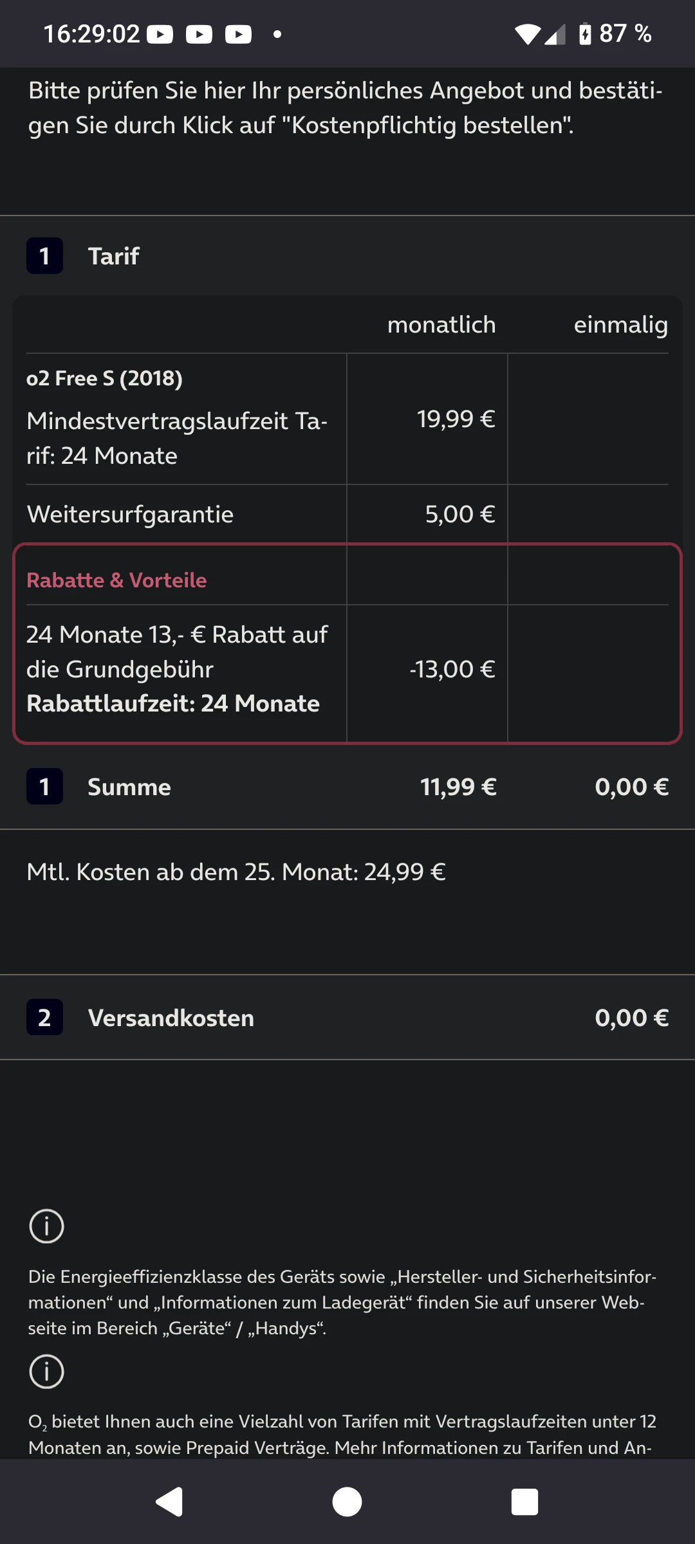Tap the Wi-Fi status icon
The width and height of the screenshot is (695, 1544).
coord(527,33)
